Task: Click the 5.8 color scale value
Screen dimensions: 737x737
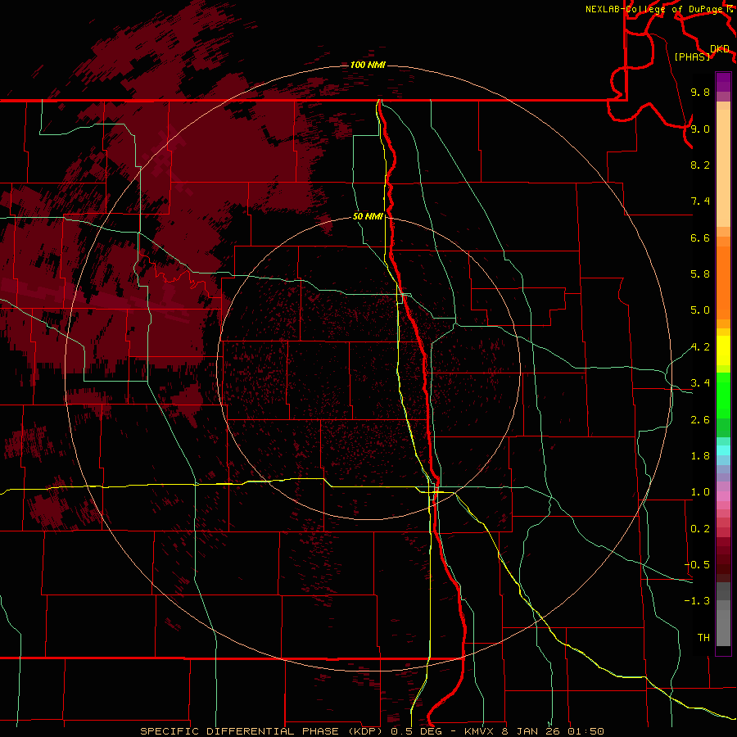Action: (700, 274)
